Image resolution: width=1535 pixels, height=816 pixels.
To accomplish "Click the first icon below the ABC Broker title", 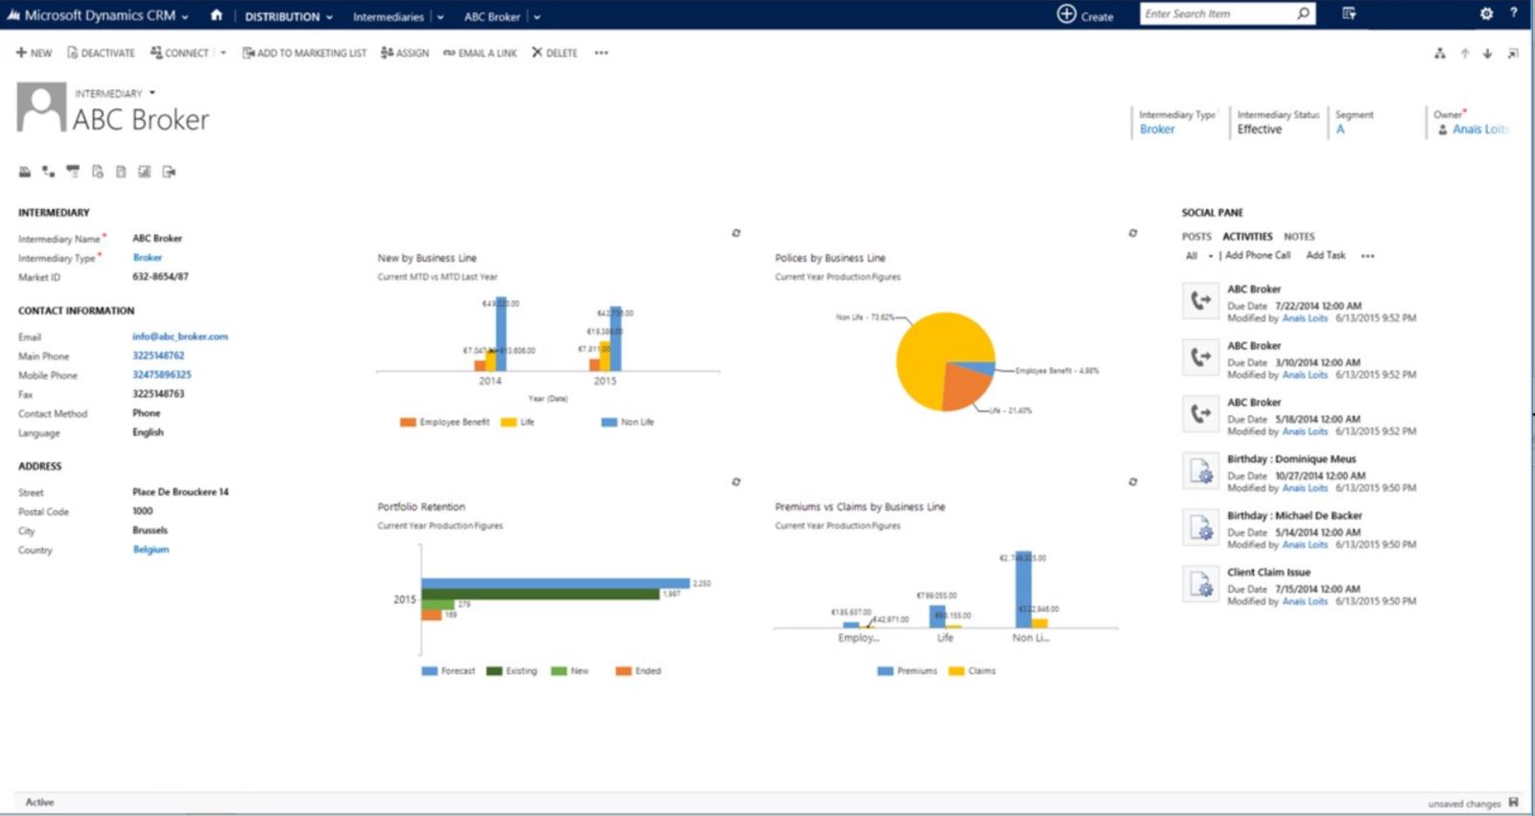I will click(x=25, y=172).
